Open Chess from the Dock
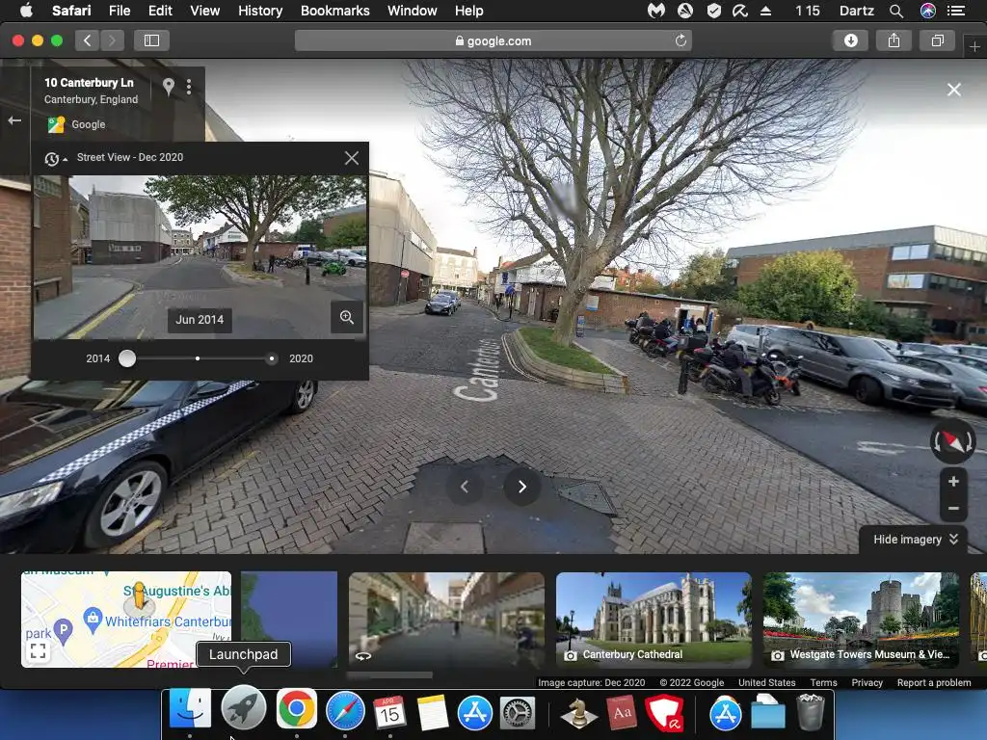 pos(578,713)
